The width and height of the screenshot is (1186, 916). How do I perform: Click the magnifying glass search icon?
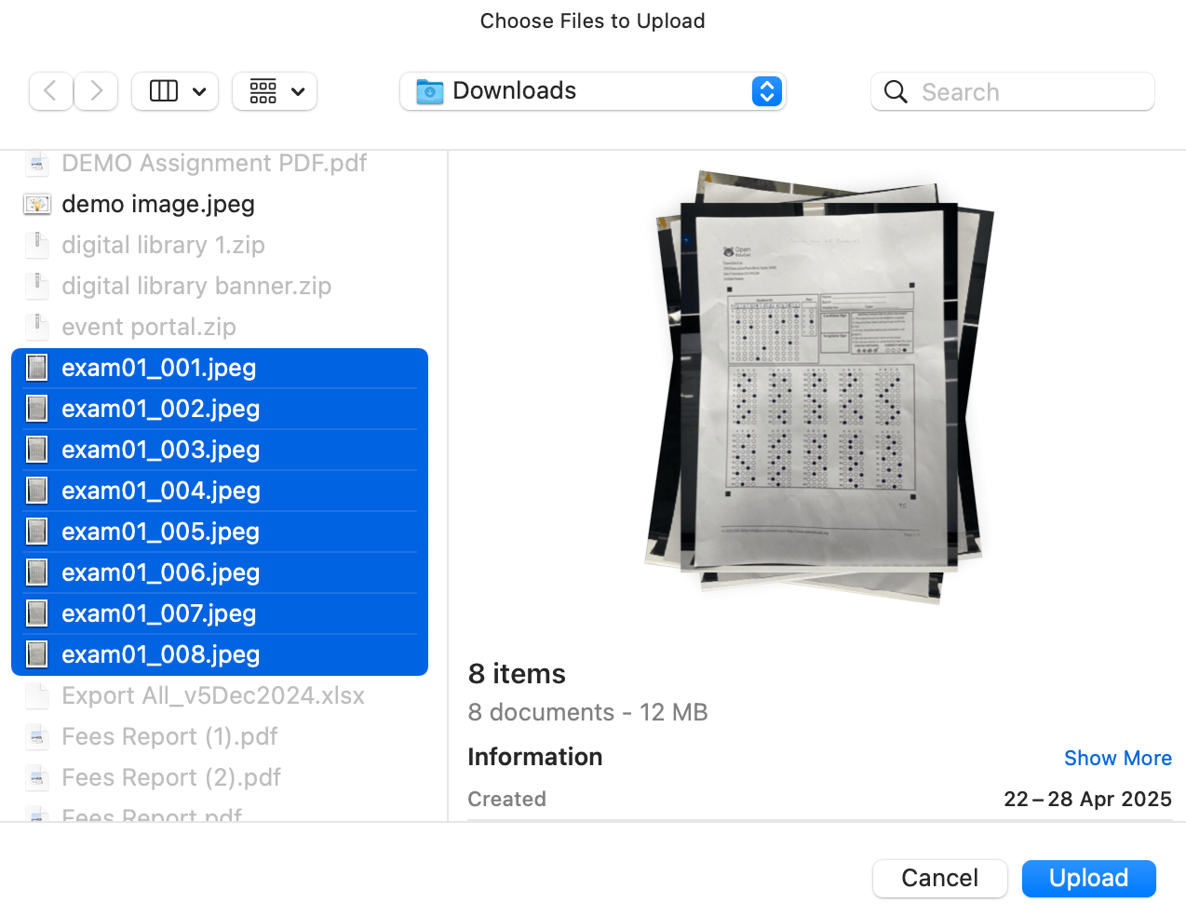tap(895, 91)
